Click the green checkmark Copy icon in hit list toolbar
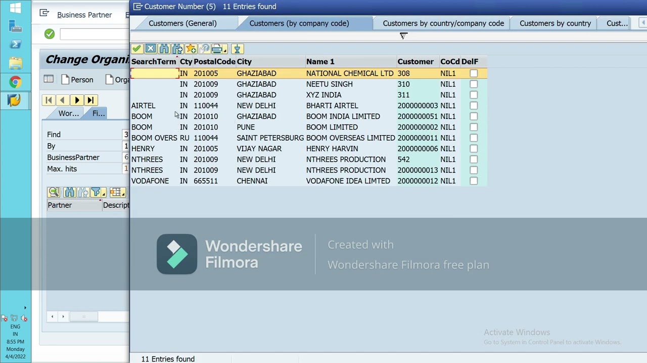This screenshot has width=647, height=363. 136,49
